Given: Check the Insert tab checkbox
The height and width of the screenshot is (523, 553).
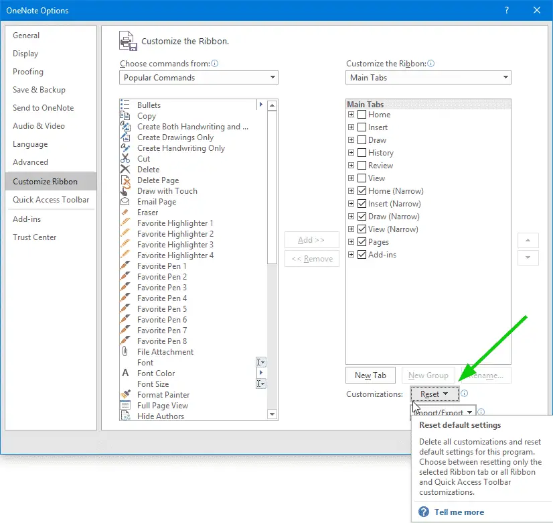Looking at the screenshot, I should coord(362,127).
